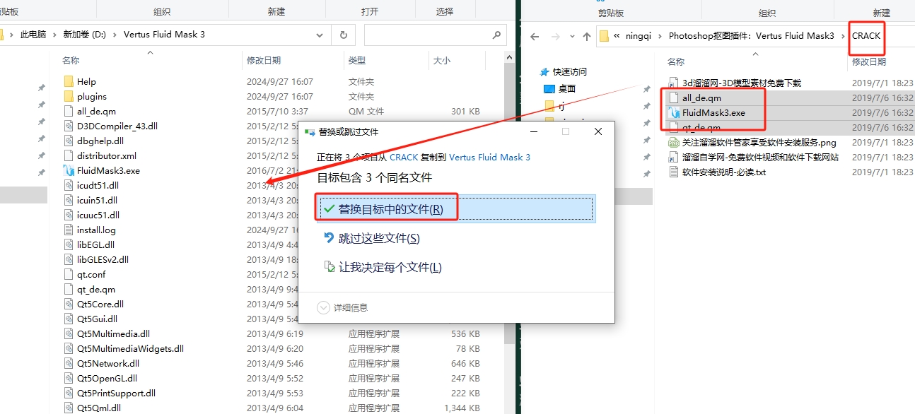Click the PNG icon of 关注溜溜软件管家 file
Image resolution: width=915 pixels, height=414 pixels.
click(673, 142)
